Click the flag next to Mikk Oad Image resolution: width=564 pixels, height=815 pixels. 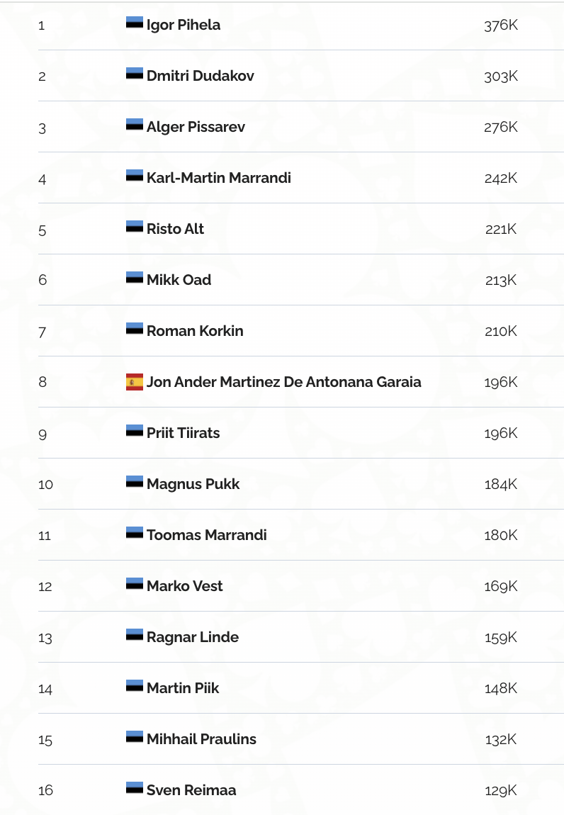(x=135, y=278)
